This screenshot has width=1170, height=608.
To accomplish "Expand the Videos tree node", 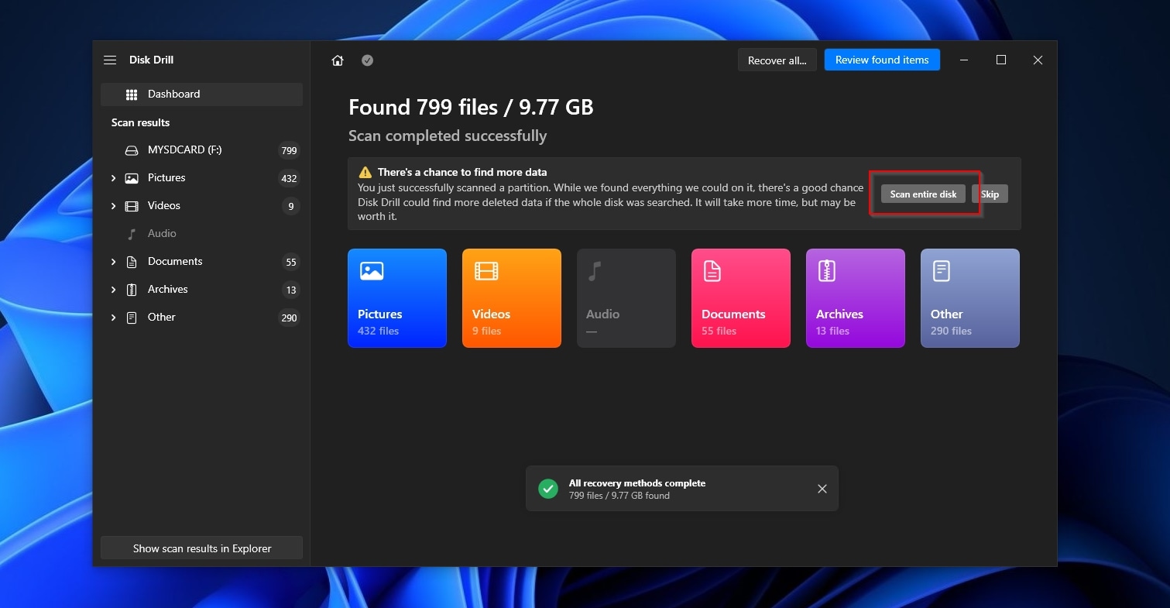I will click(113, 206).
